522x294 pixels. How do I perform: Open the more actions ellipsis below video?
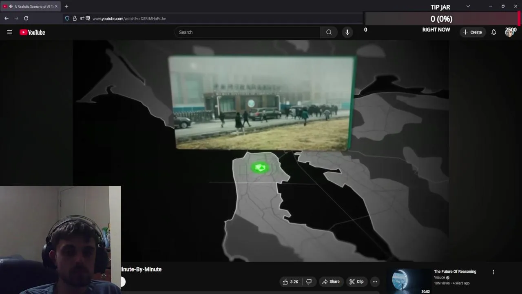[x=375, y=282]
